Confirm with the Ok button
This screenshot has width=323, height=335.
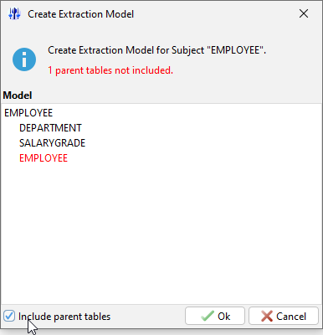[x=215, y=316]
